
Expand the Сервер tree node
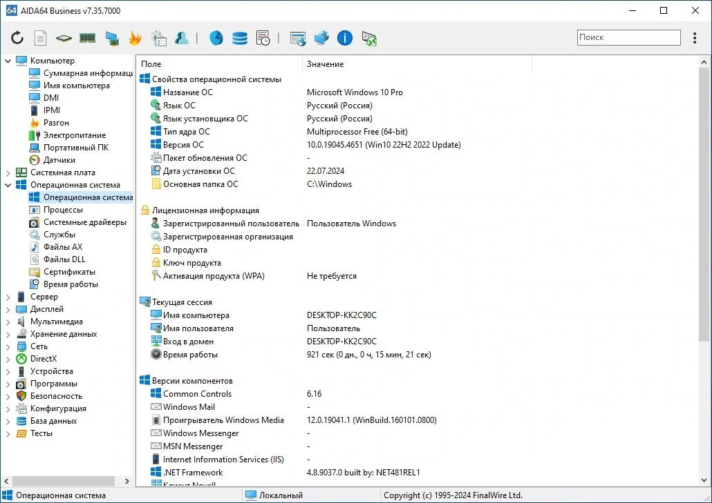tap(8, 297)
